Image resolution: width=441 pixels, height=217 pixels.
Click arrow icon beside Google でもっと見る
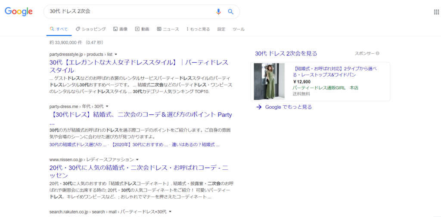pyautogui.click(x=259, y=107)
